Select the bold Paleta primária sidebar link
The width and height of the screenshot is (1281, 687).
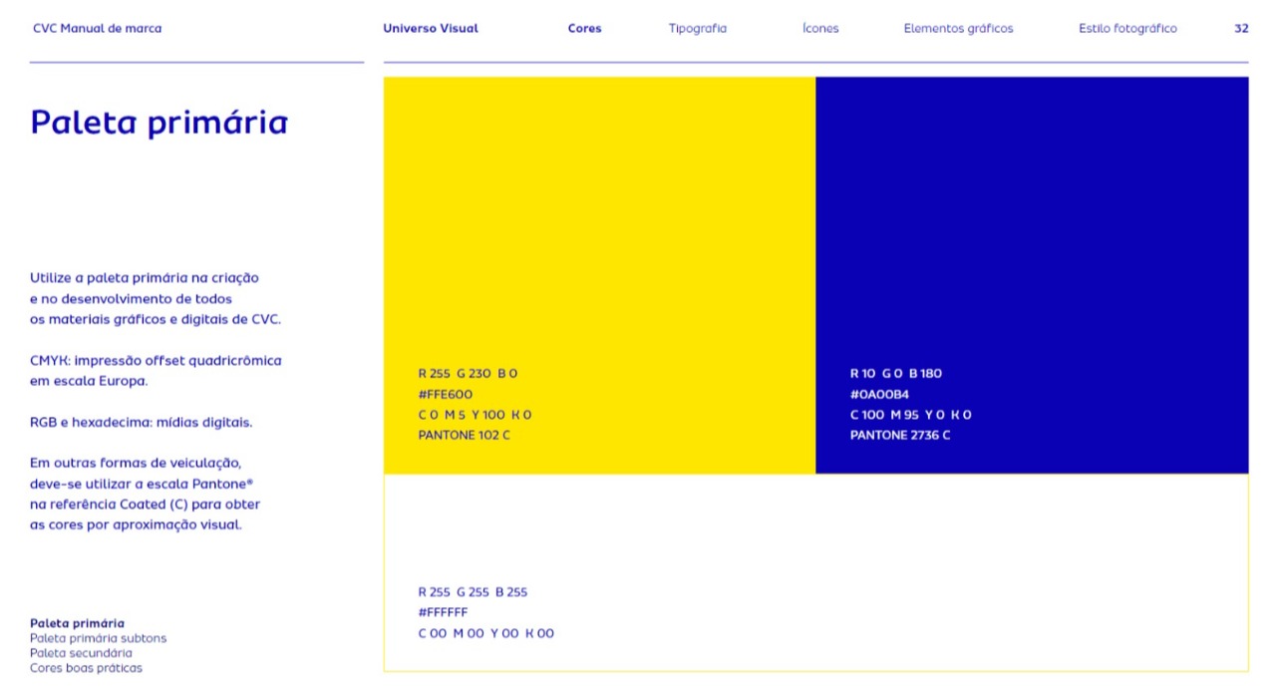[77, 623]
